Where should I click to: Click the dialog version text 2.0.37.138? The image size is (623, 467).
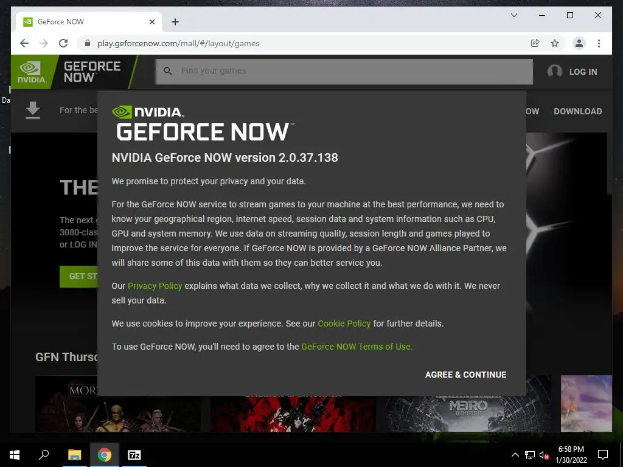pos(308,157)
